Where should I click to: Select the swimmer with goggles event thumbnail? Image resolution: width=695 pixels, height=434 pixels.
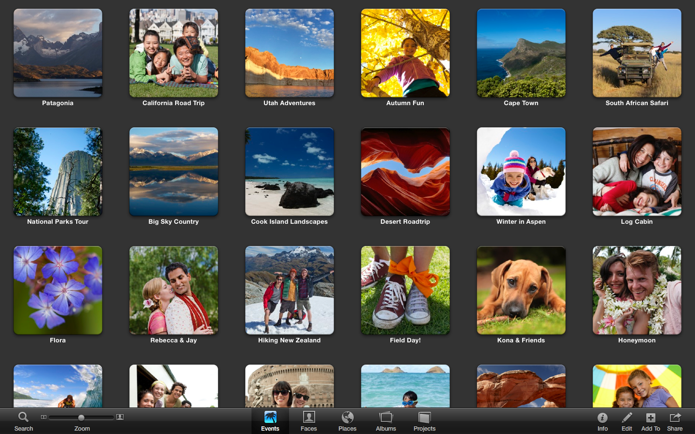[405, 386]
